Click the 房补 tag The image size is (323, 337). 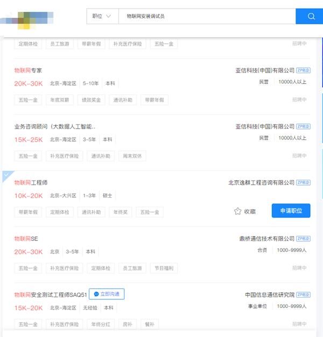(x=128, y=324)
